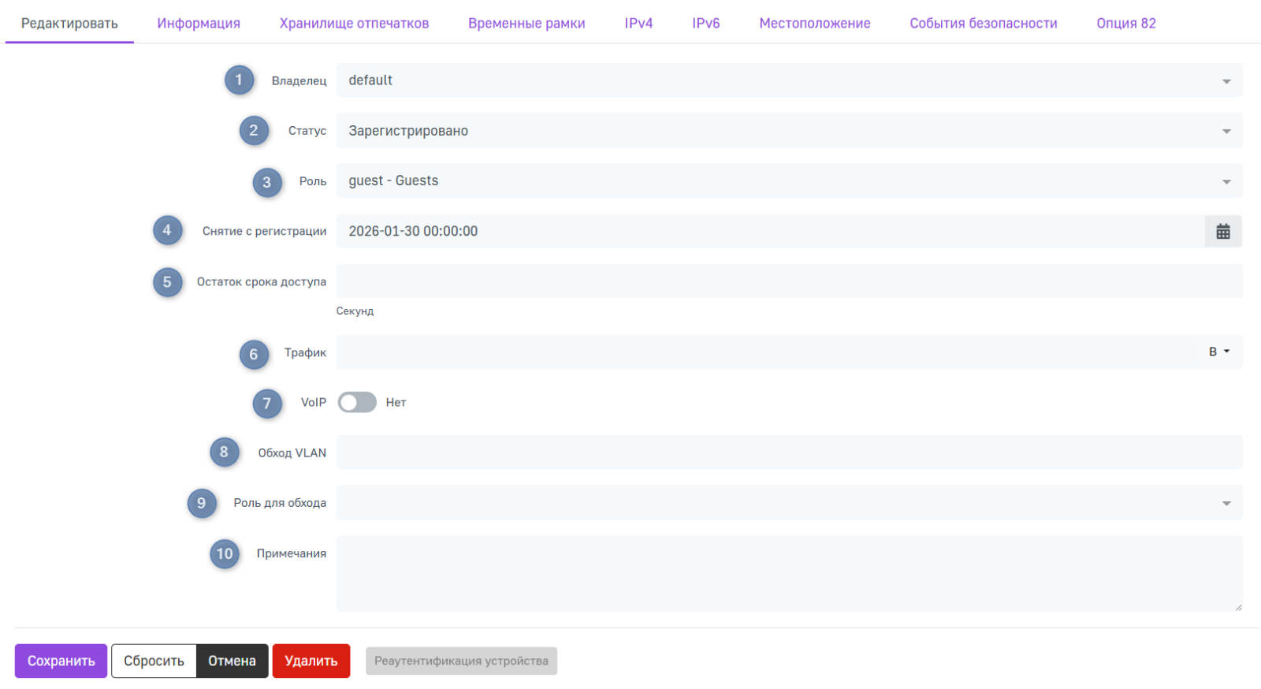1261x689 pixels.
Task: Click into the Остаток срока доступа field
Action: pyautogui.click(x=788, y=281)
